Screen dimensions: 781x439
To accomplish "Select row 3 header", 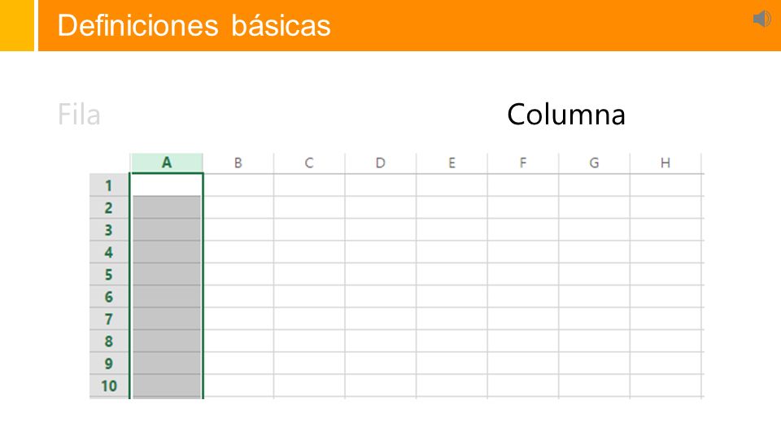I will point(109,230).
